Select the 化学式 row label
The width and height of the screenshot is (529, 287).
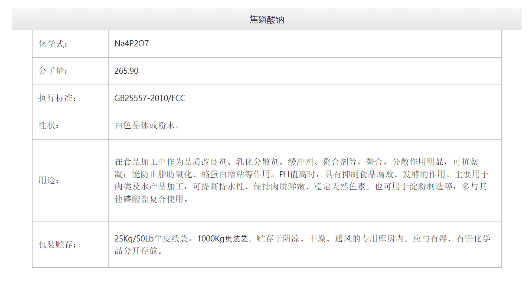53,44
